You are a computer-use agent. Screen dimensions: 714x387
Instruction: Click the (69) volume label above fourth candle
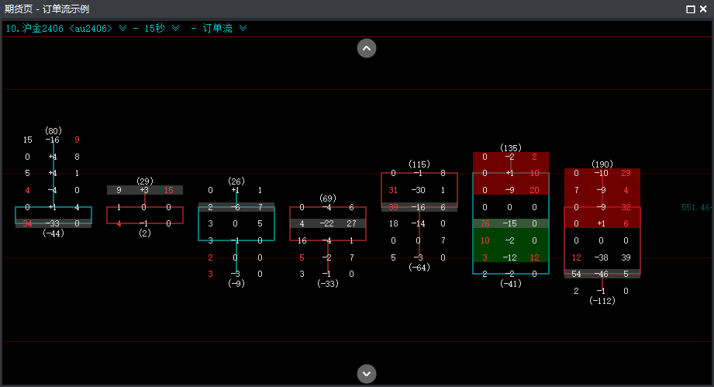click(326, 199)
